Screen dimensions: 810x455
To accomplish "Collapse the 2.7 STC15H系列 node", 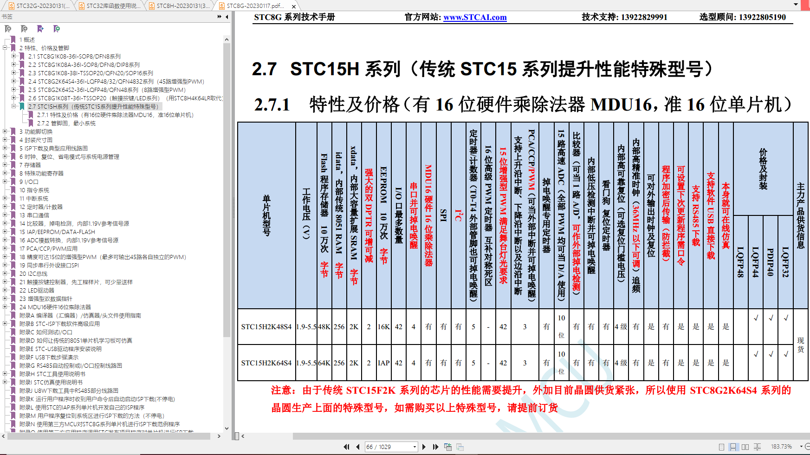I will pos(14,106).
